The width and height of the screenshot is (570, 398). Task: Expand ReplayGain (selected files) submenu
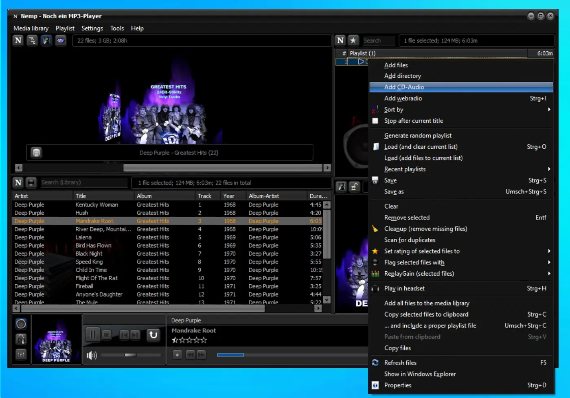(461, 274)
